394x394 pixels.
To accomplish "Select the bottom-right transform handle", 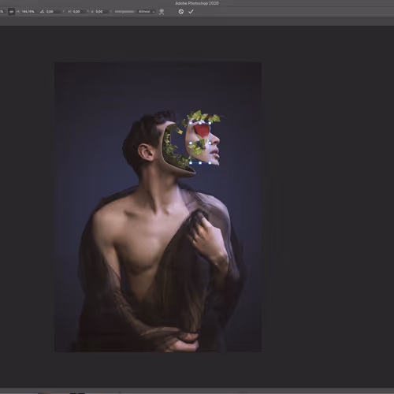I will 210,163.
